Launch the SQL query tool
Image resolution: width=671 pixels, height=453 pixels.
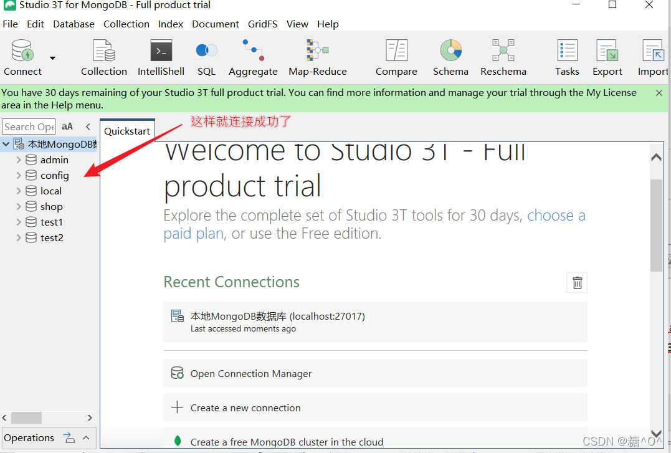point(206,57)
